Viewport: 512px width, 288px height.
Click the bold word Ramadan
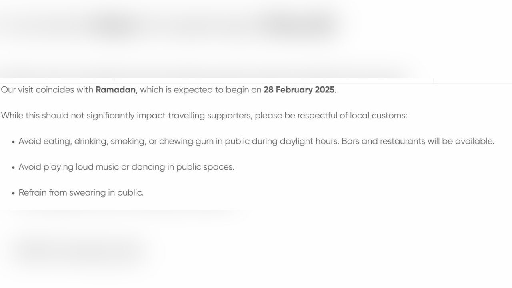click(116, 90)
